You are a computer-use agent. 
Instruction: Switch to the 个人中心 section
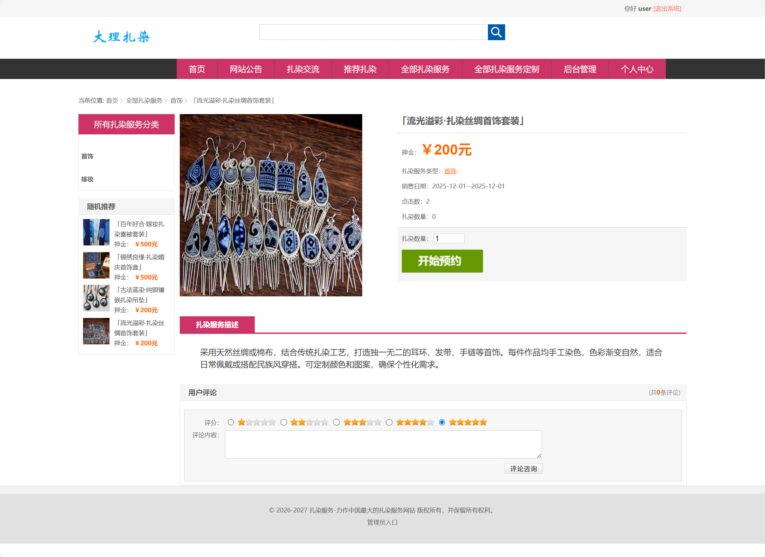(637, 69)
